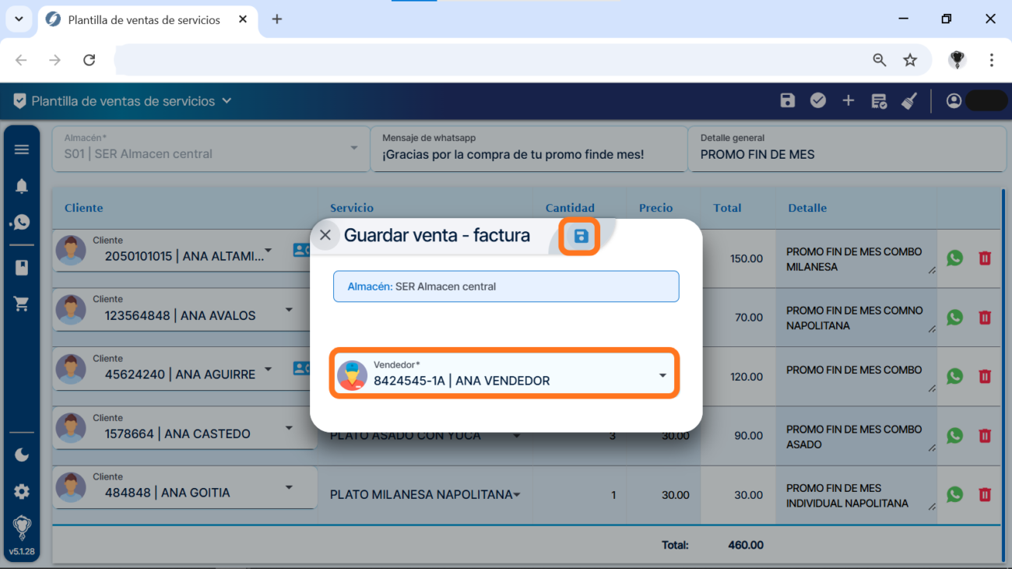Open WhatsApp chat icon in the sidebar

pyautogui.click(x=22, y=223)
